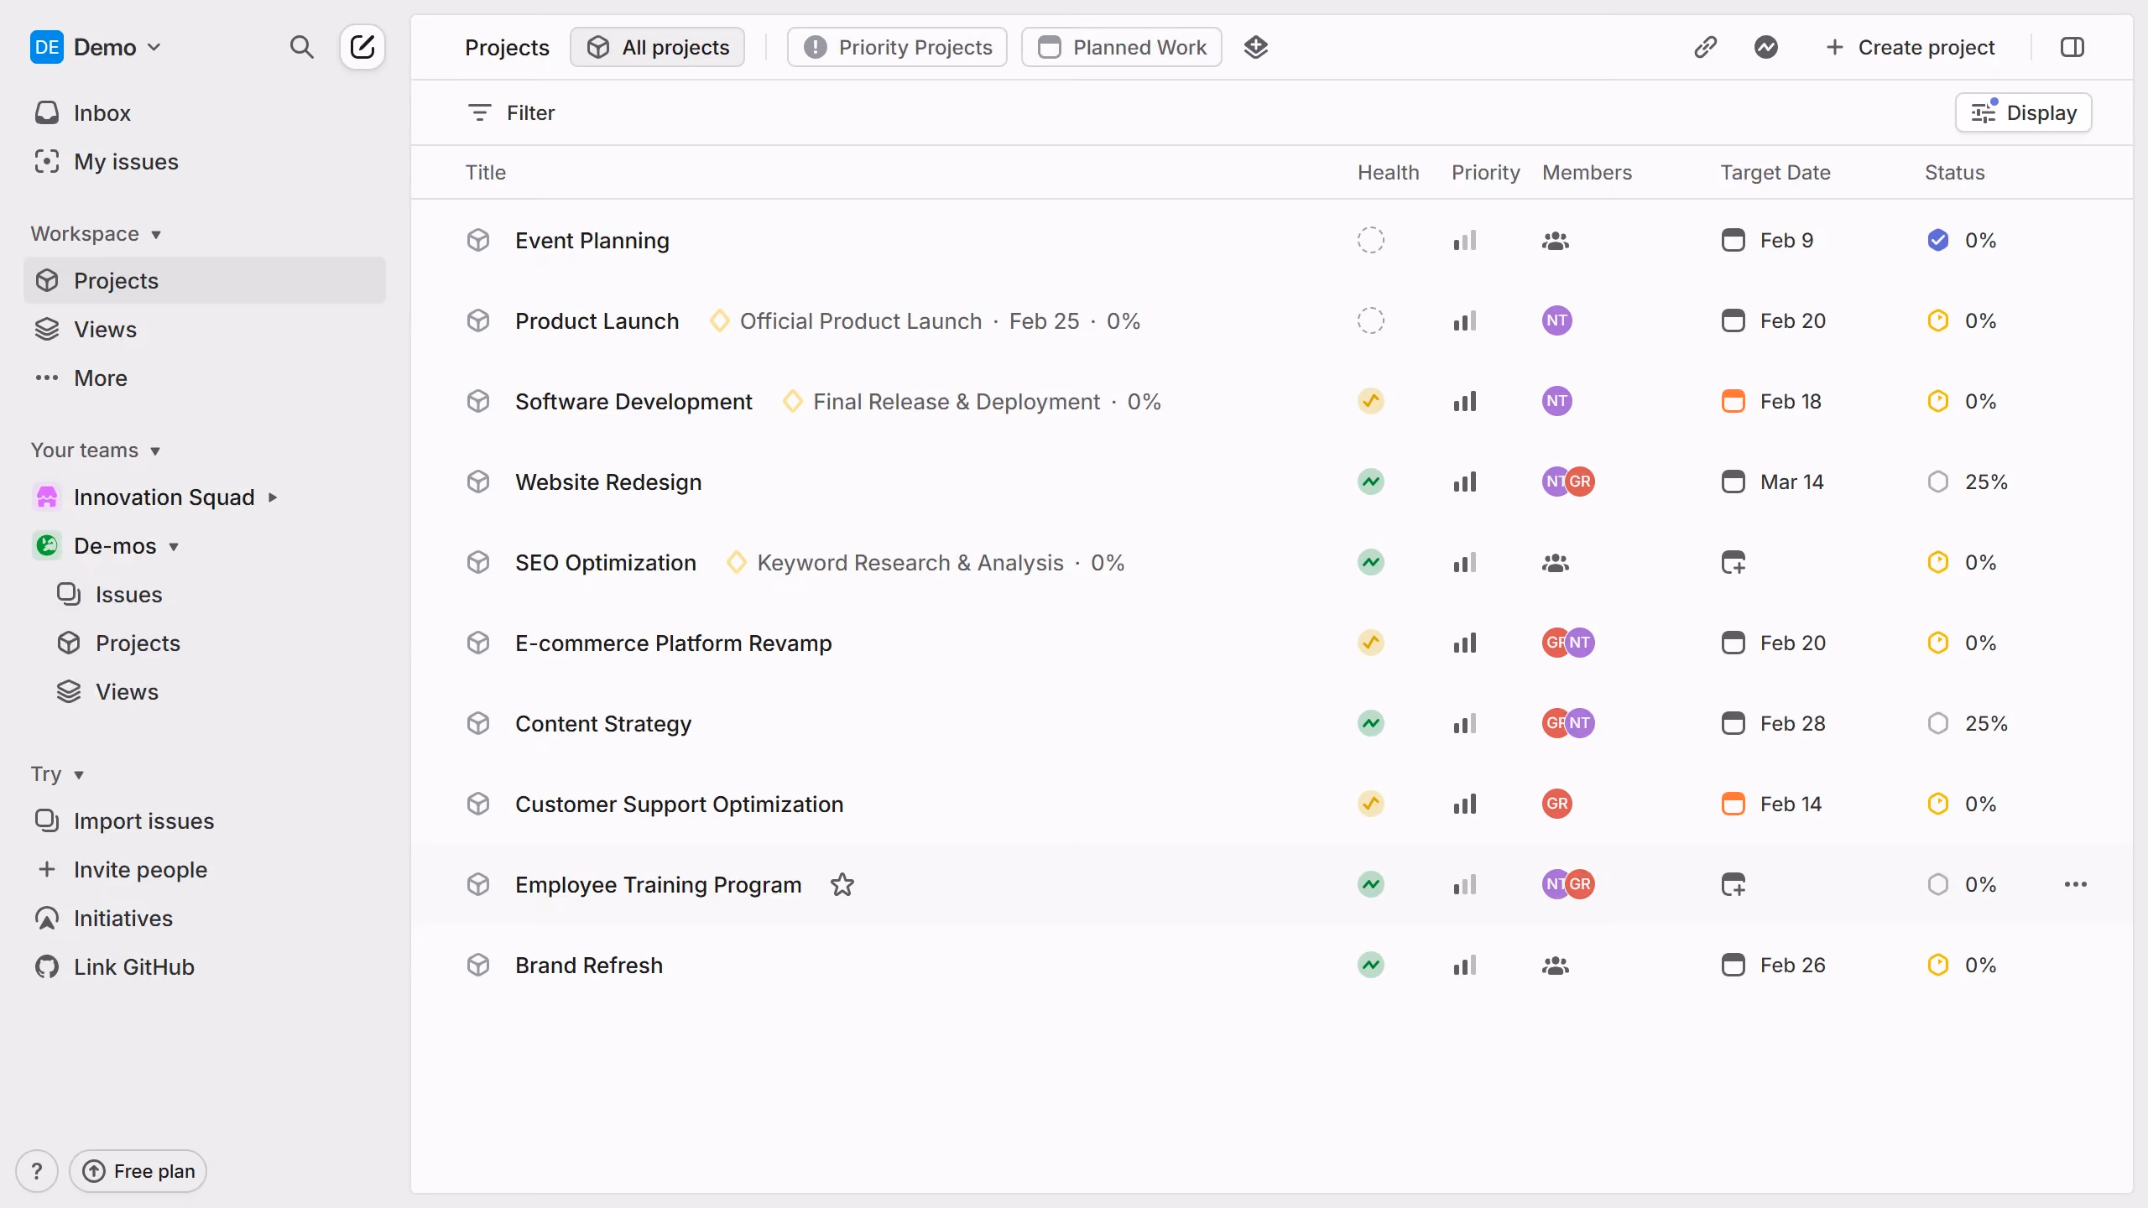The height and width of the screenshot is (1208, 2148).
Task: Click Website Redesign status circle
Action: point(1938,482)
